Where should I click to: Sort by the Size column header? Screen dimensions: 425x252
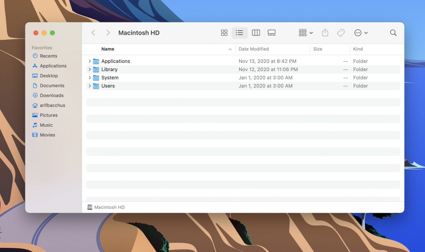pyautogui.click(x=318, y=49)
